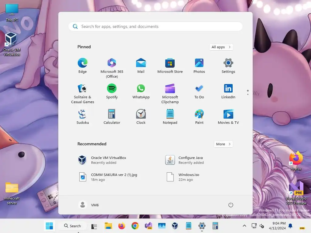Open File Explorer from the taskbar

click(108, 226)
